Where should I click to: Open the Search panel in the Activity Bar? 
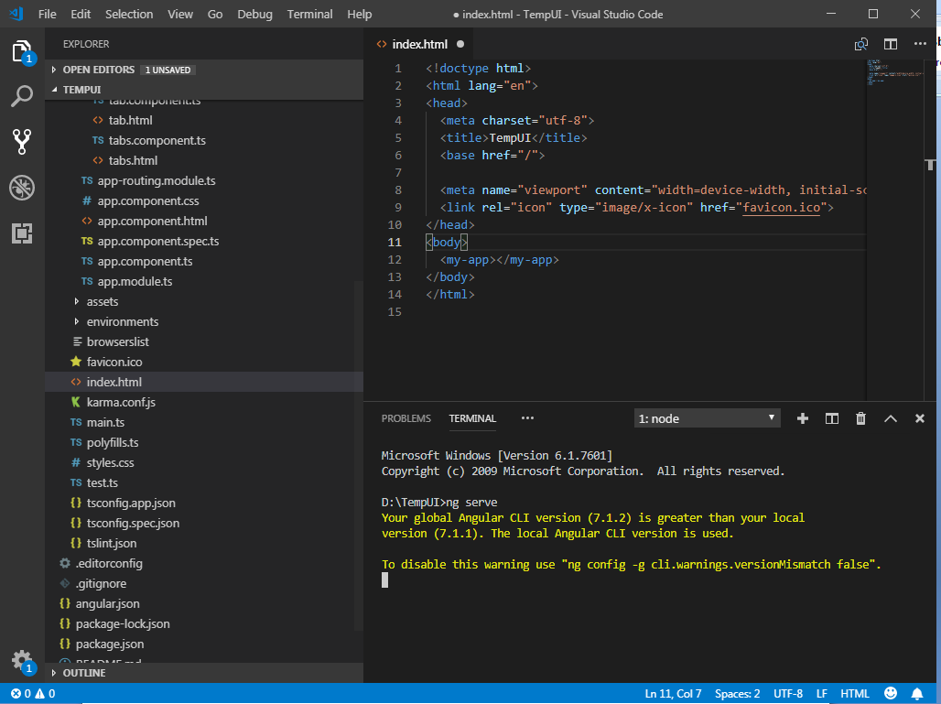point(22,95)
